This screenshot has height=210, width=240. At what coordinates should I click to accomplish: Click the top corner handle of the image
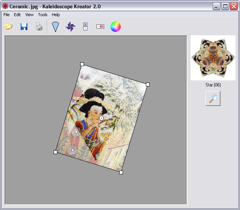pyautogui.click(x=82, y=64)
